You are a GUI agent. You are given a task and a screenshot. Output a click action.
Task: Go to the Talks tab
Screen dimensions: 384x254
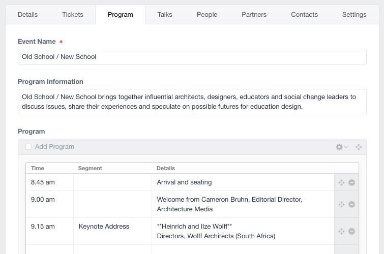pos(165,15)
